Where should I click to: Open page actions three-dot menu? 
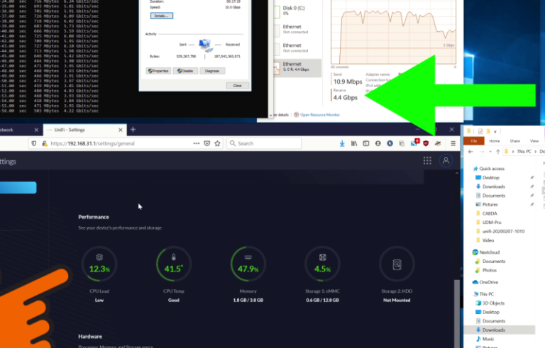pos(197,143)
